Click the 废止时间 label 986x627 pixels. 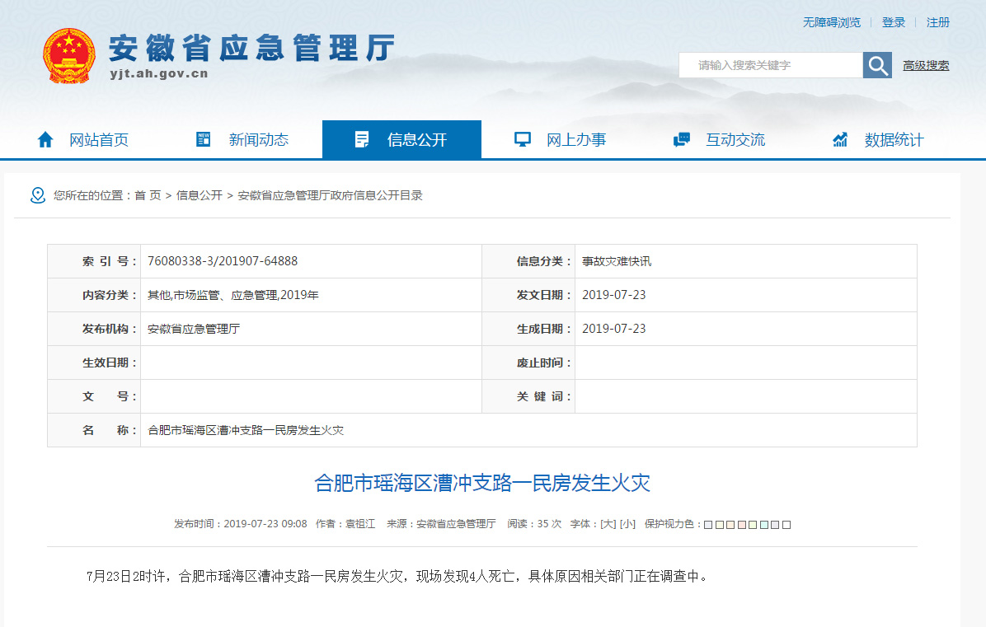[x=544, y=363]
